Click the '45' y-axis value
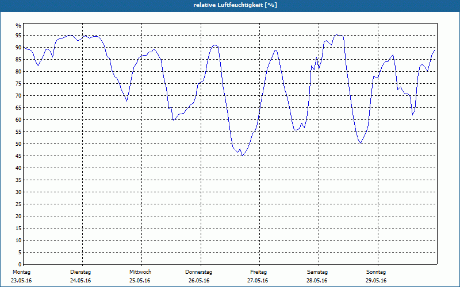 [x=18, y=156]
